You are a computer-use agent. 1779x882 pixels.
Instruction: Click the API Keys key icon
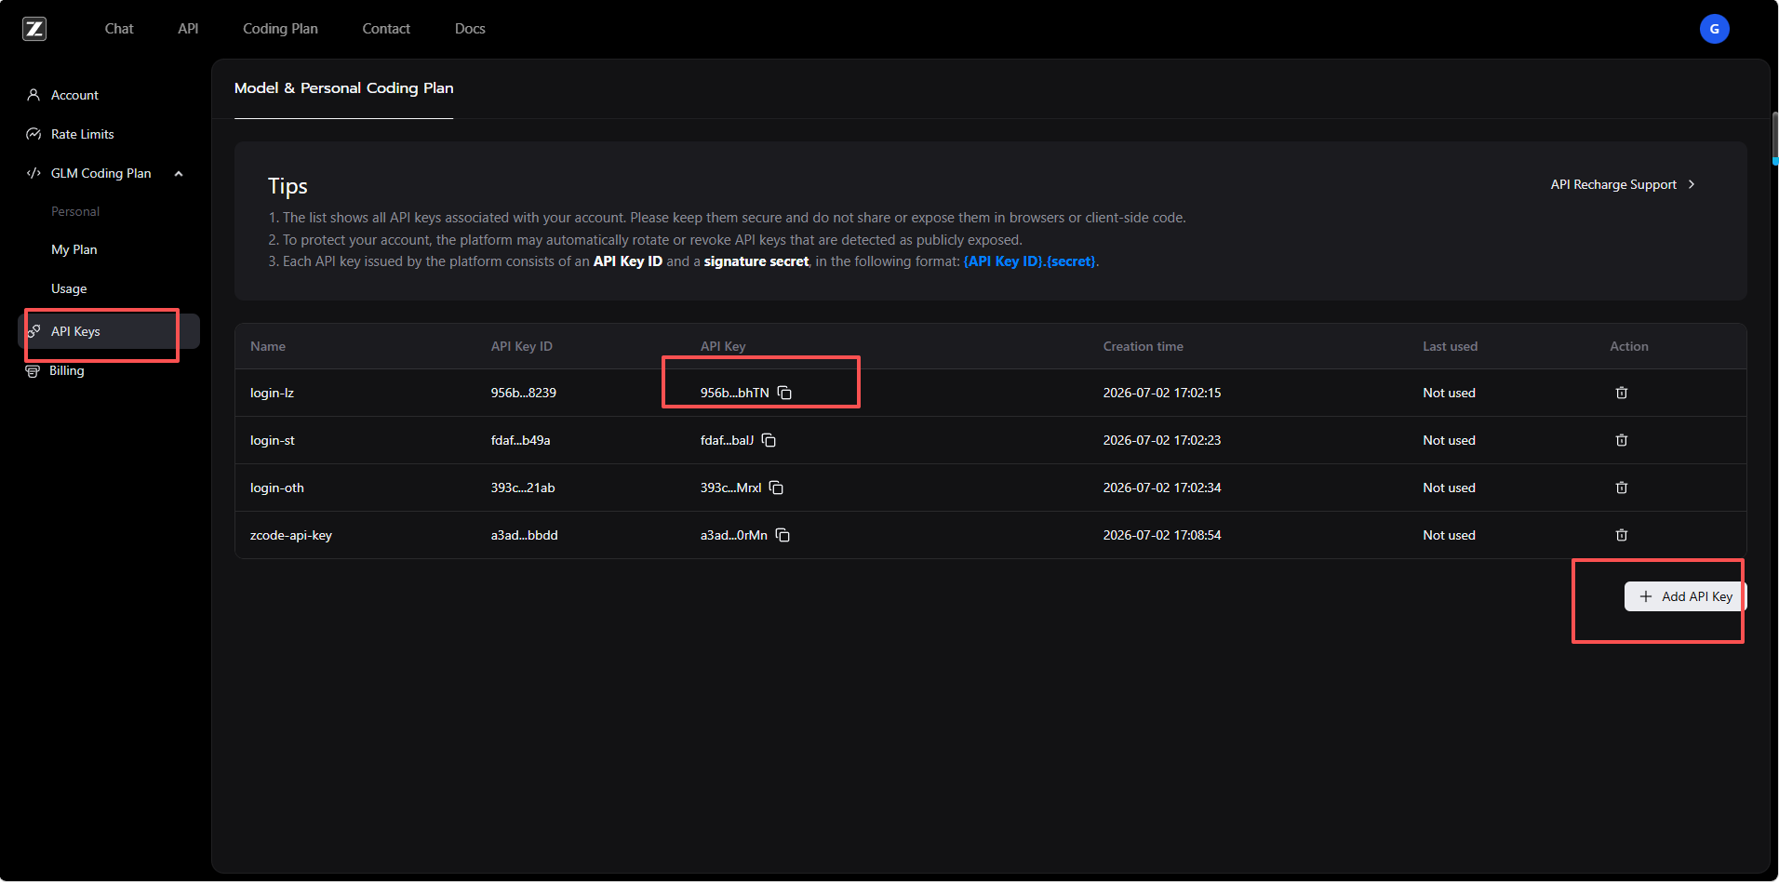(x=33, y=331)
